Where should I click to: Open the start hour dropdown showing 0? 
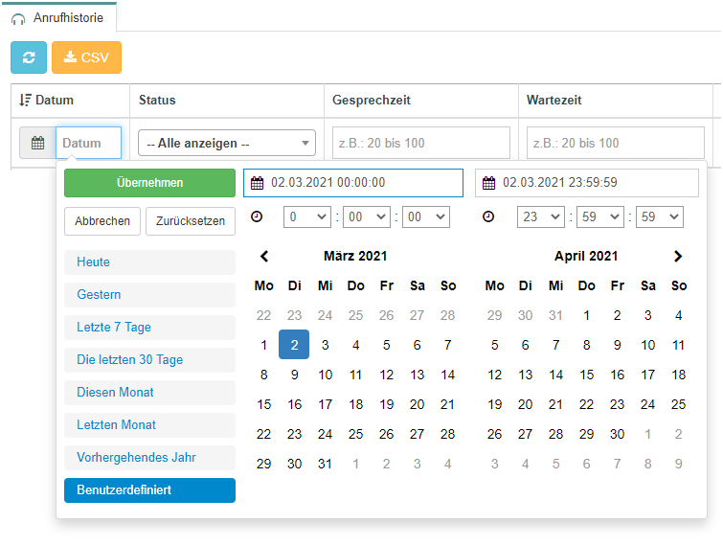307,216
